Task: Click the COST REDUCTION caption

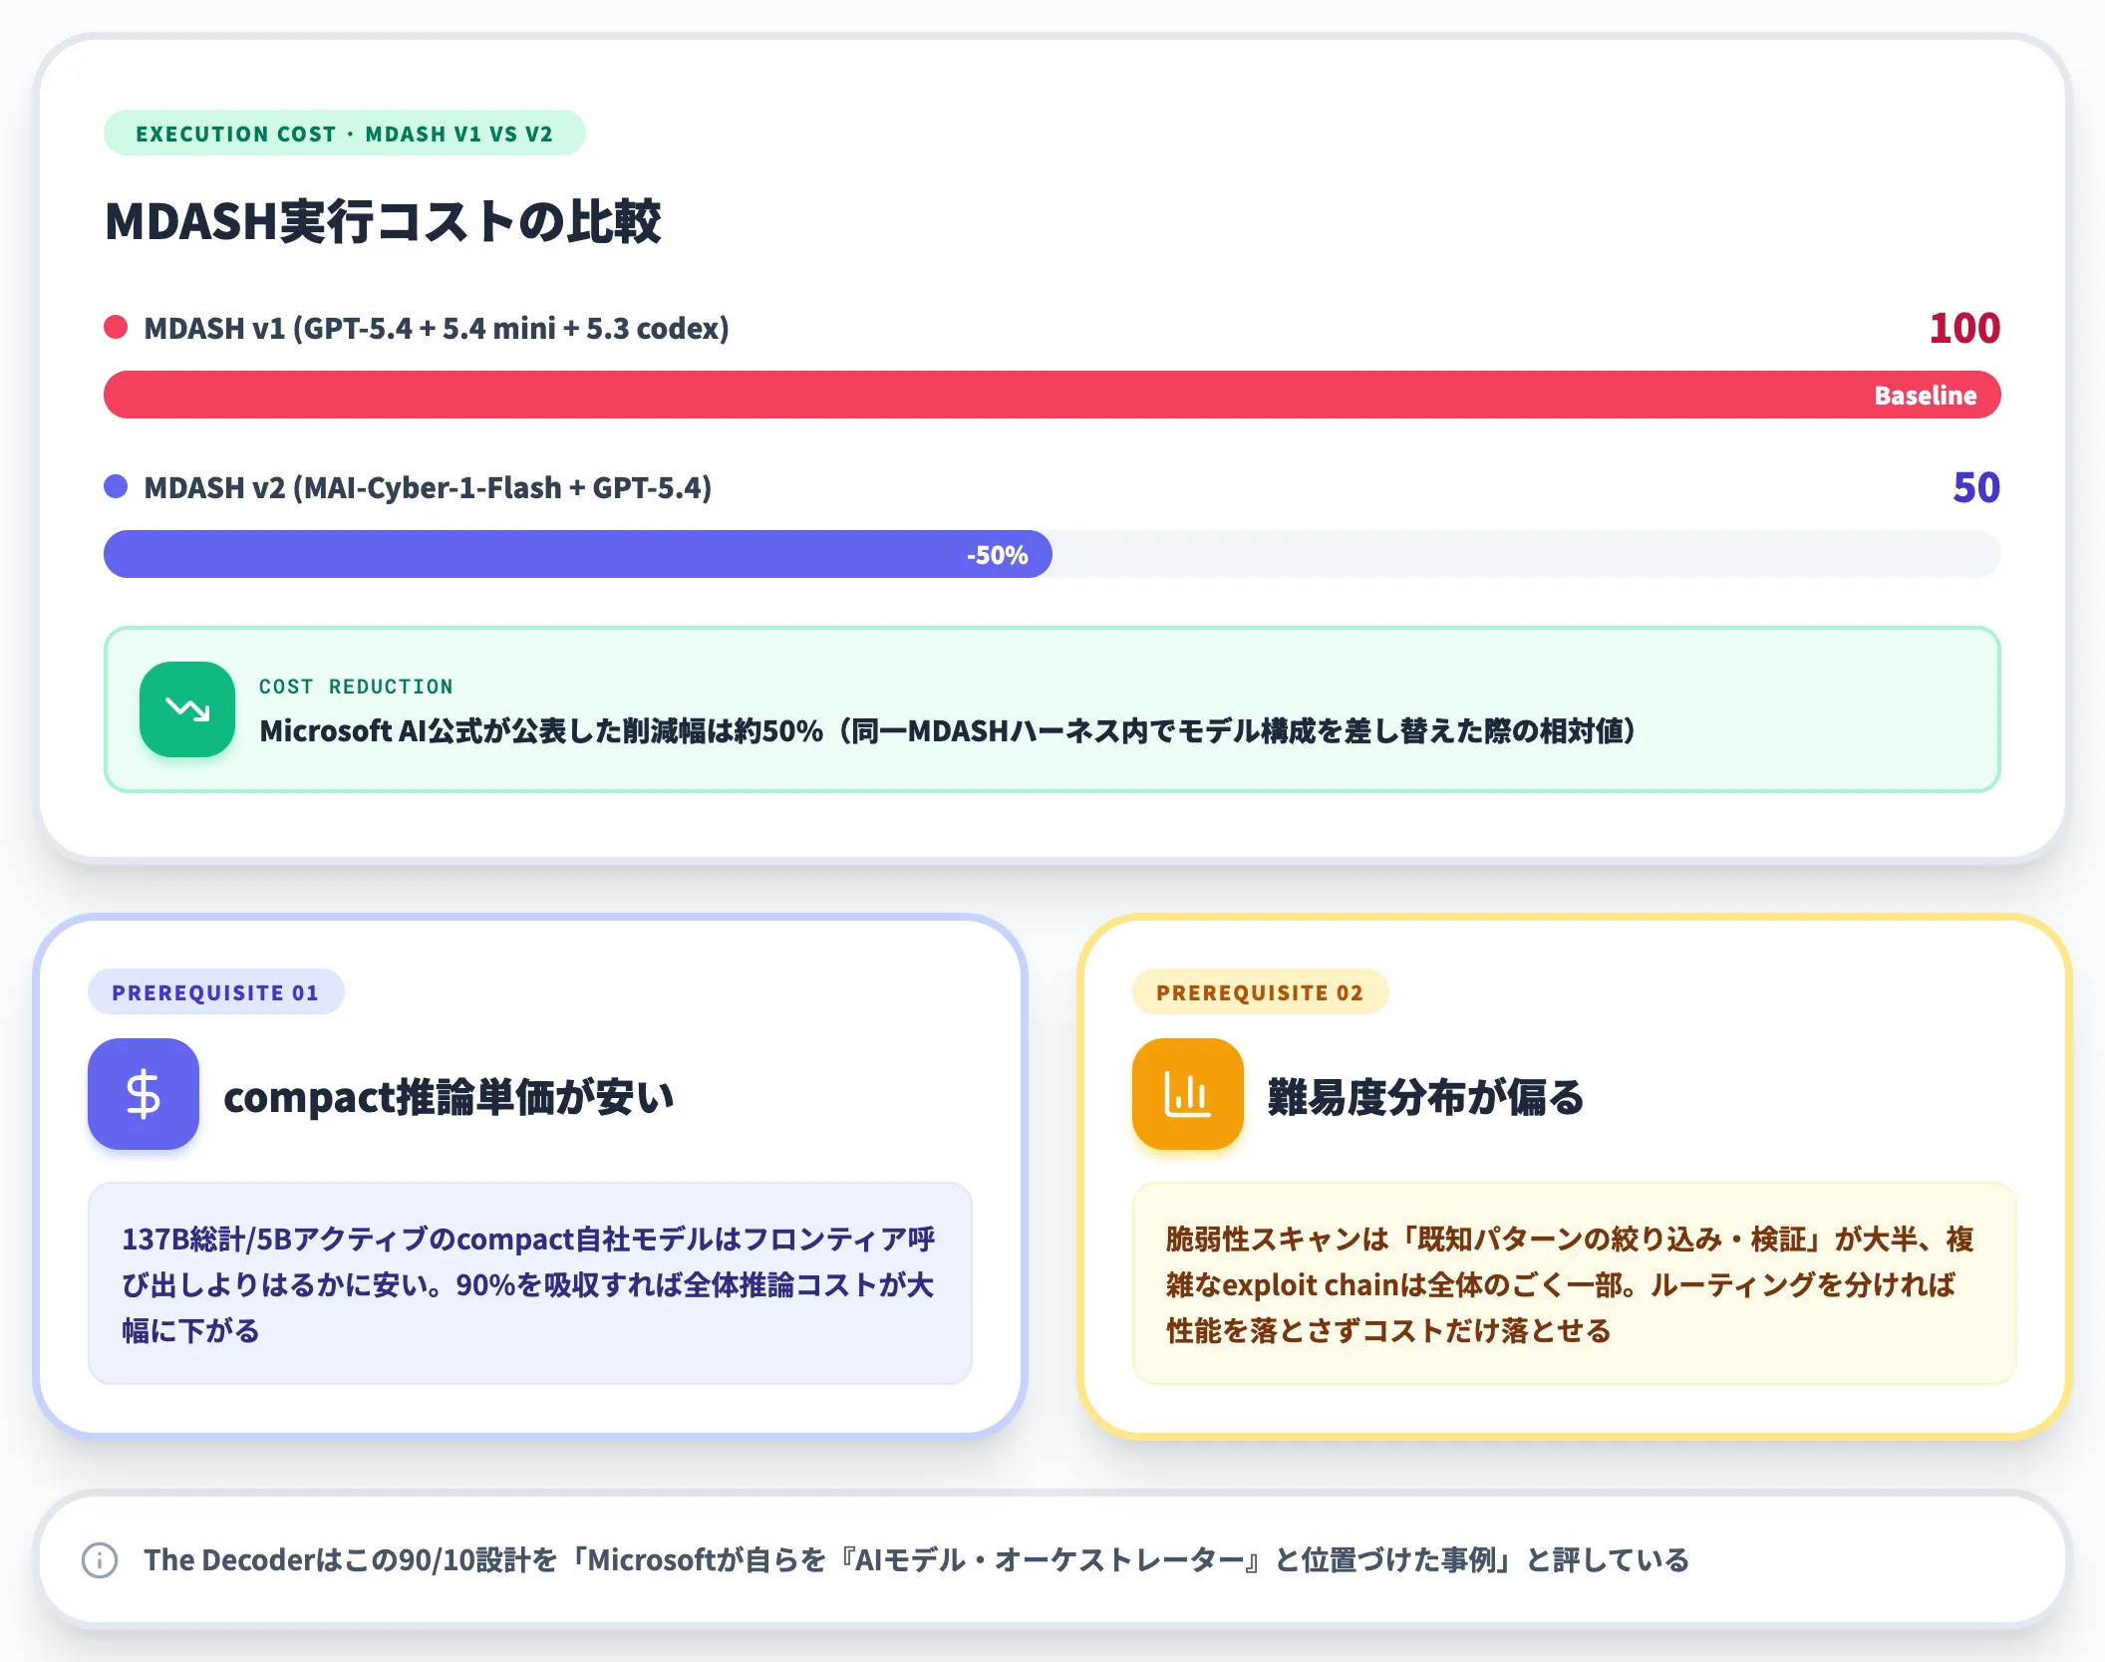Action: coord(356,687)
